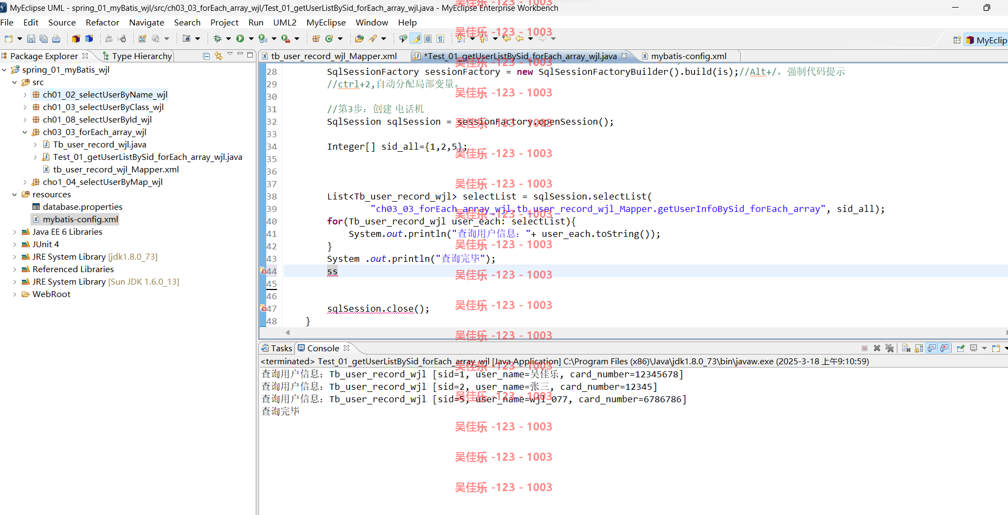Viewport: 1008px width, 515px height.
Task: Toggle Scroll Lock in Console
Action: point(919,348)
